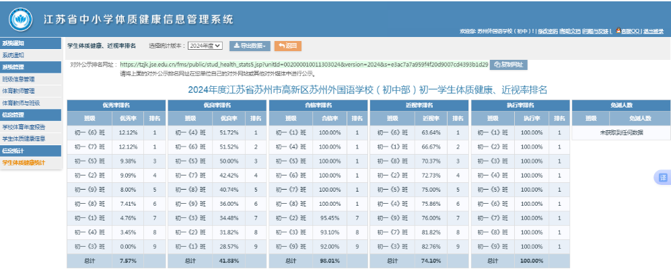This screenshot has height=273, width=671.
Task: Select 体育教师与班级 sidebar item
Action: 21,103
